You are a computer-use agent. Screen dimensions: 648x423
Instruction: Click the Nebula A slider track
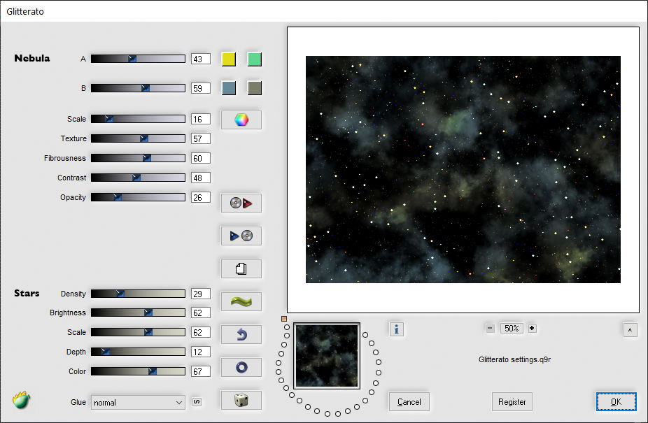point(138,59)
